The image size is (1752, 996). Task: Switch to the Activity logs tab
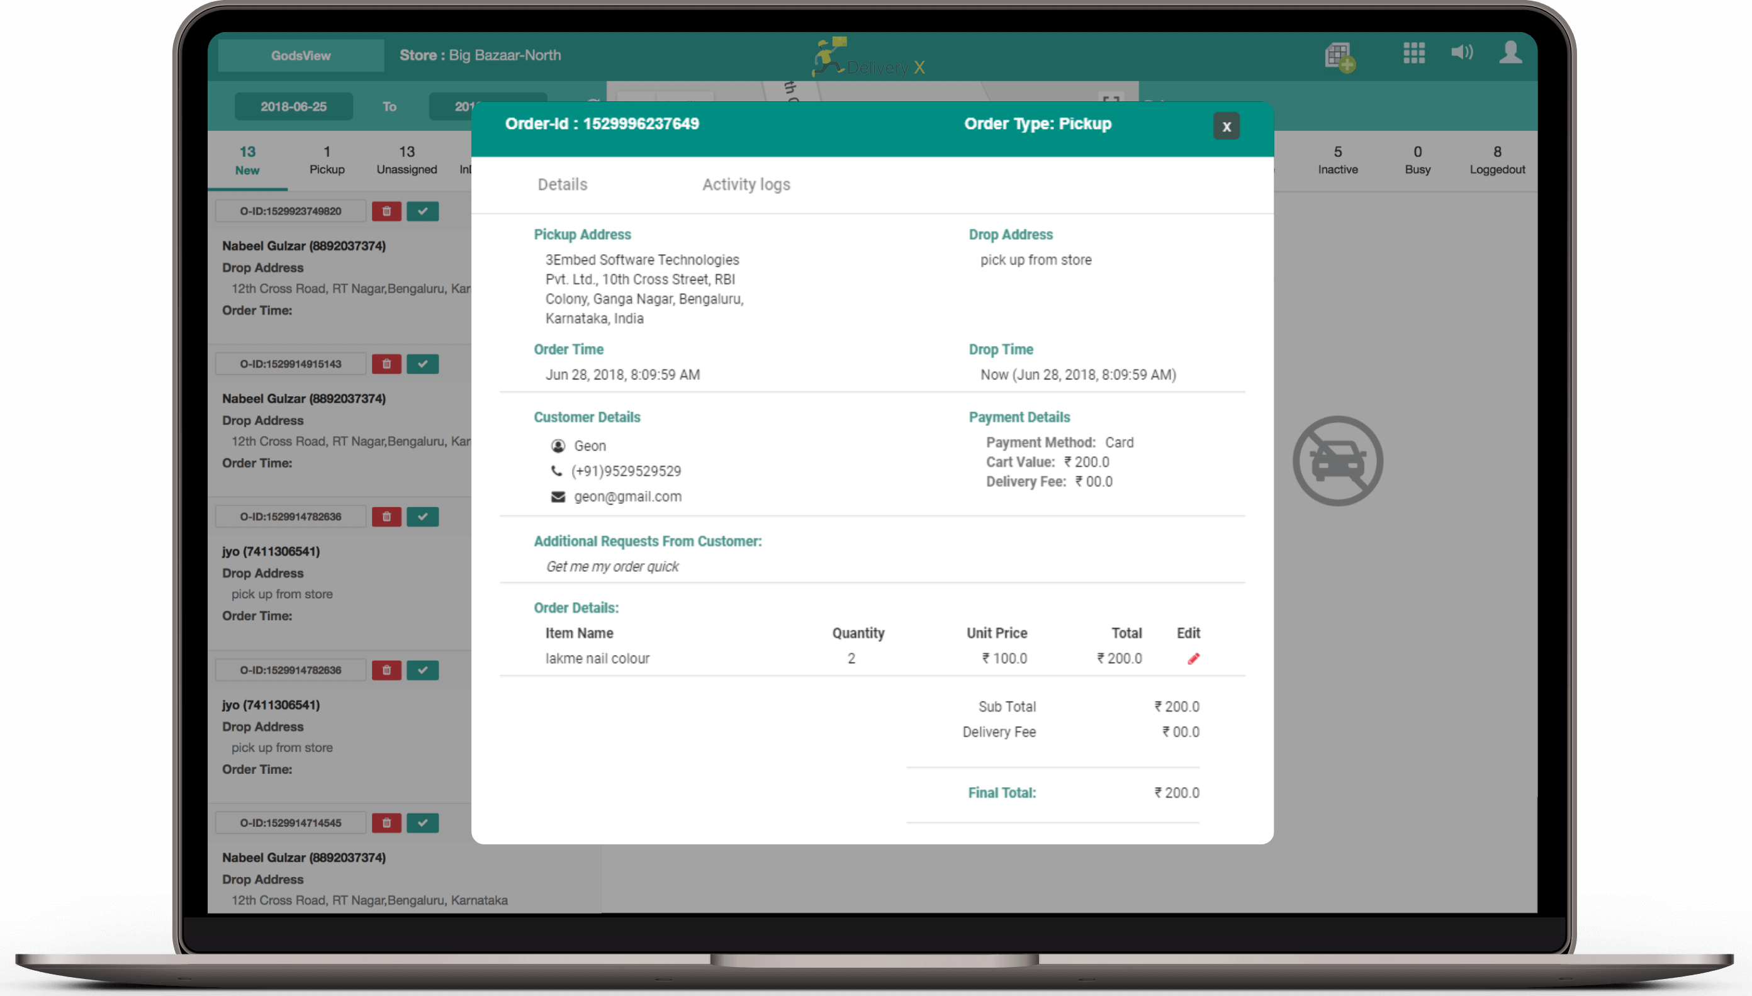click(x=746, y=184)
